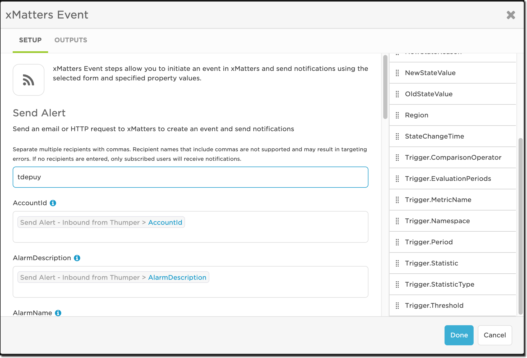The width and height of the screenshot is (527, 358).
Task: Grab the NewStateValue drag handle
Action: 397,73
